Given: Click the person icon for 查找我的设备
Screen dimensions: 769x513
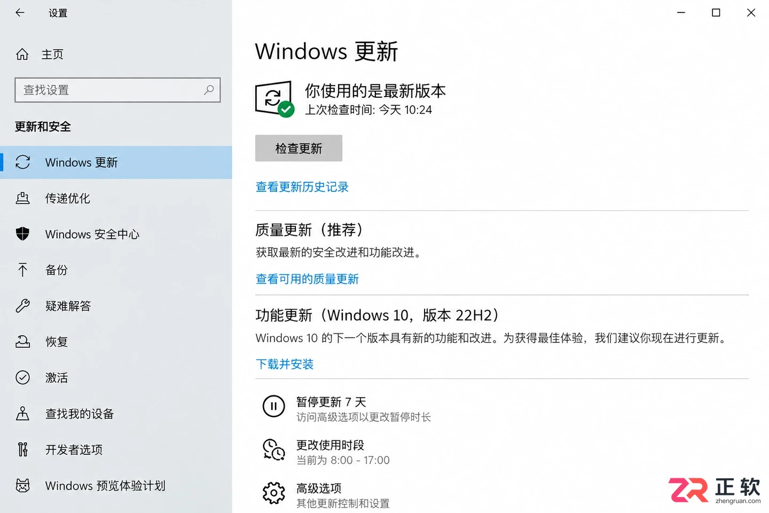Looking at the screenshot, I should point(23,414).
